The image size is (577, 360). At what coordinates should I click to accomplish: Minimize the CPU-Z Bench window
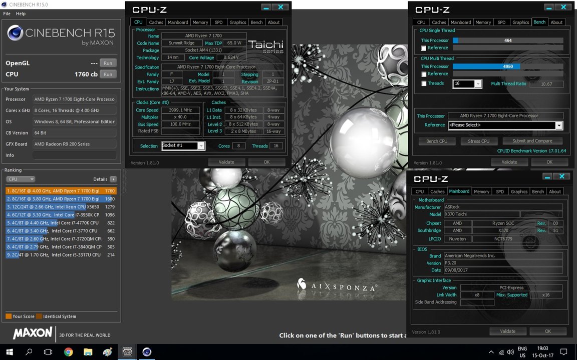(549, 7)
